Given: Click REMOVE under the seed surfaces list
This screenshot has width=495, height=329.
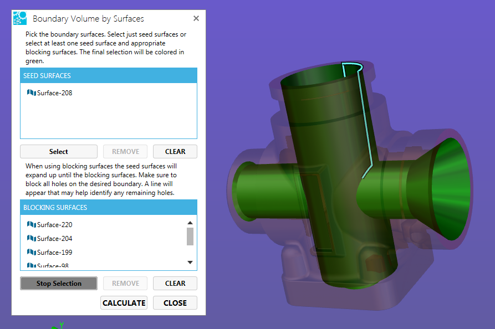Looking at the screenshot, I should (x=125, y=151).
